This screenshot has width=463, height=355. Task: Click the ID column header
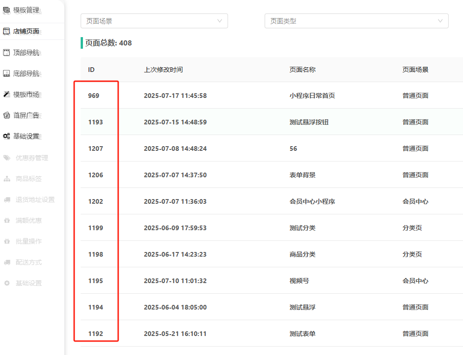tap(91, 70)
